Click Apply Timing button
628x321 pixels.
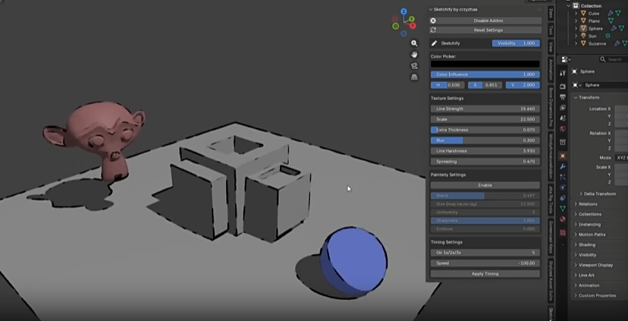[485, 273]
